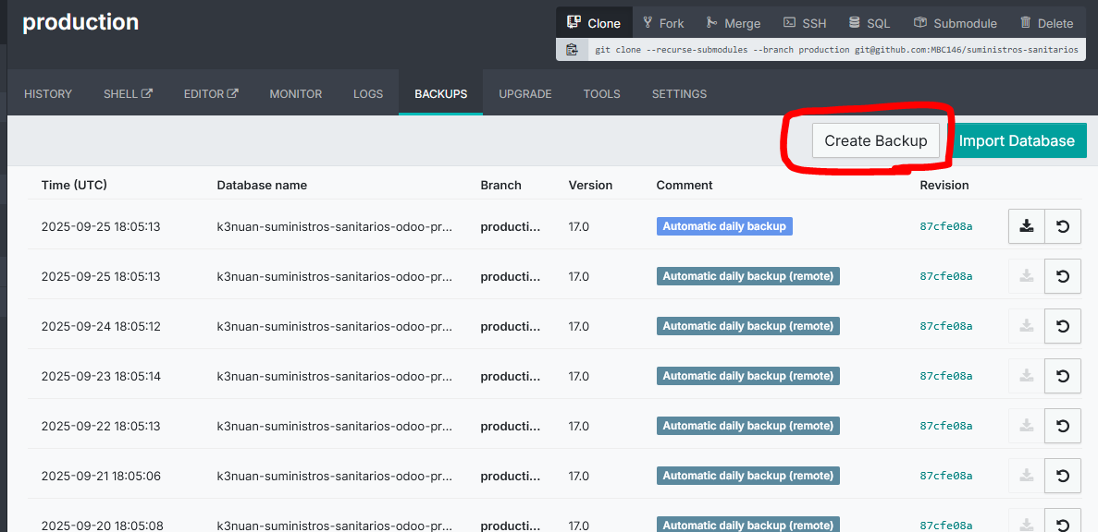Click the Delete branch option
1098x532 pixels.
click(1046, 23)
